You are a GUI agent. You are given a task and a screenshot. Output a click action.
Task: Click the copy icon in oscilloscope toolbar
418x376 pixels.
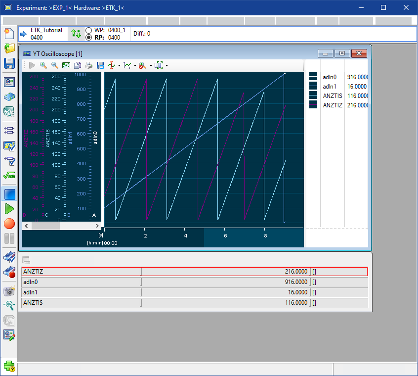78,65
